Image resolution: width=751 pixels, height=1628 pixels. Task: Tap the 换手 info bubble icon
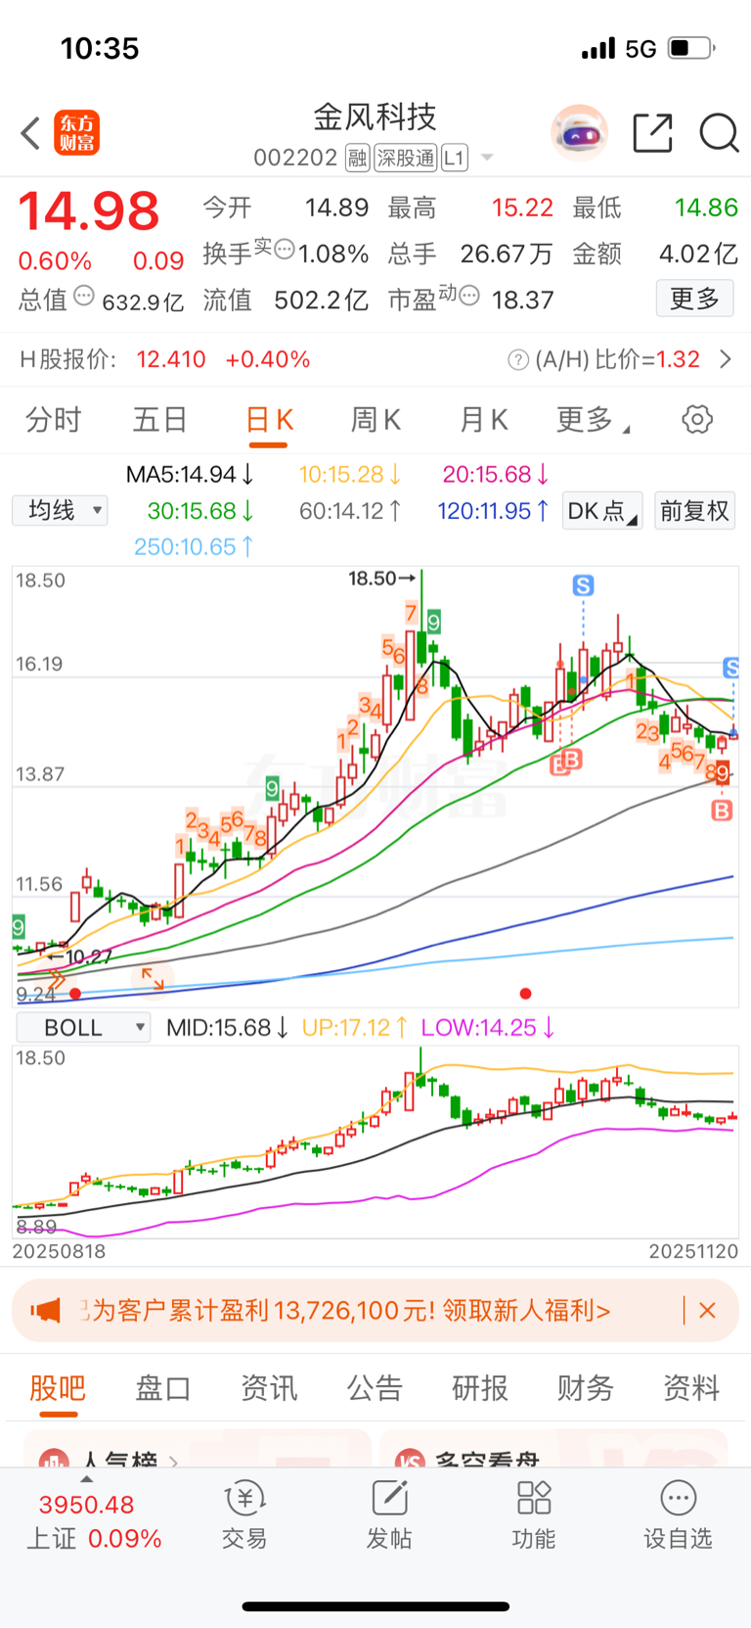click(x=285, y=250)
